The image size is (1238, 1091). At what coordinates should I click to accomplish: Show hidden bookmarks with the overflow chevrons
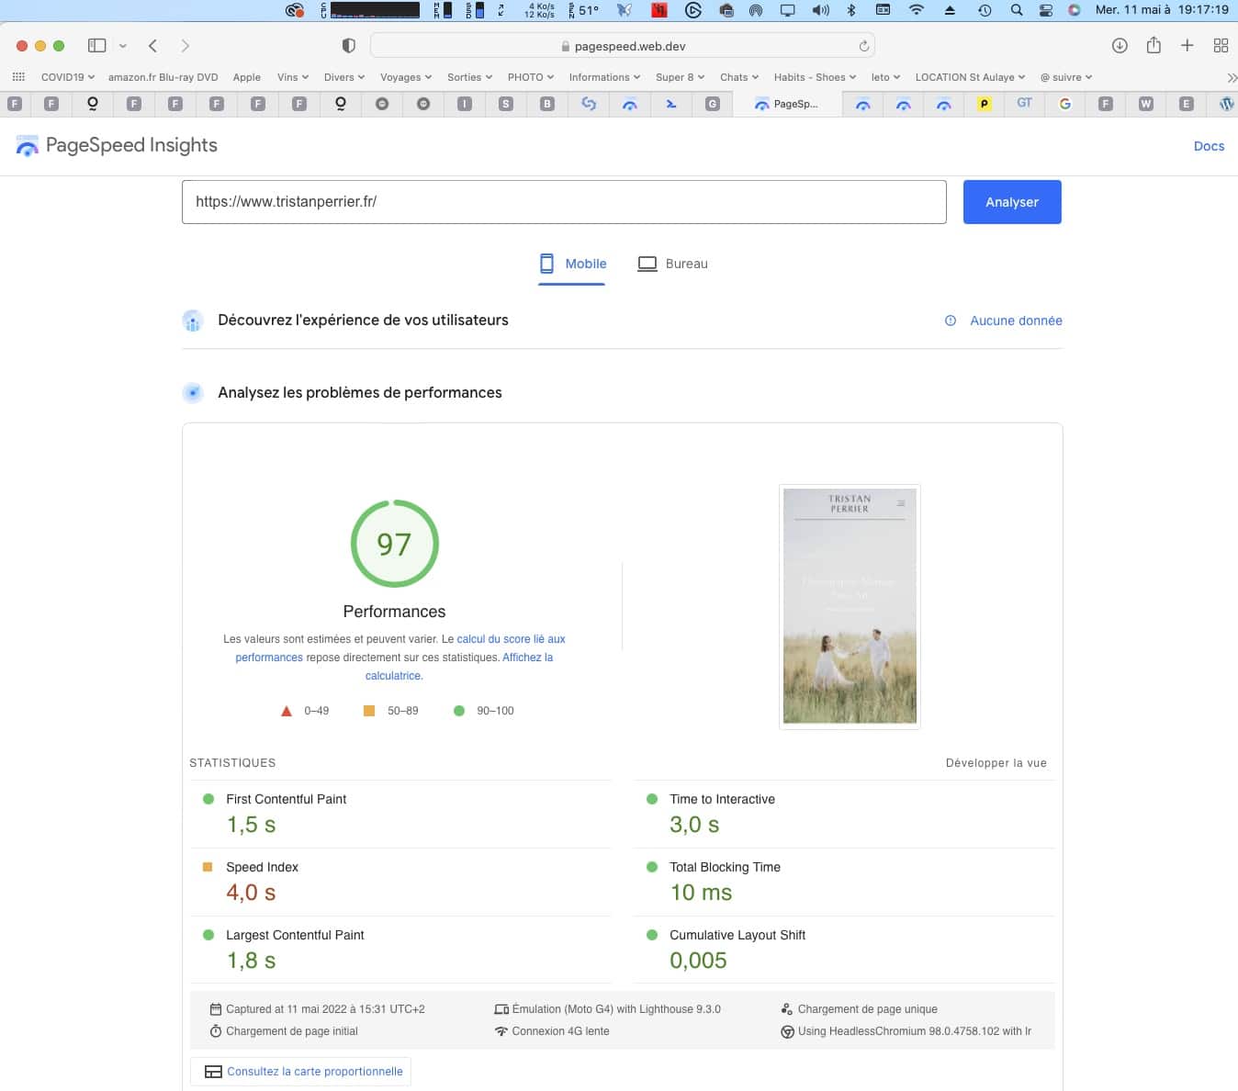click(x=1231, y=77)
